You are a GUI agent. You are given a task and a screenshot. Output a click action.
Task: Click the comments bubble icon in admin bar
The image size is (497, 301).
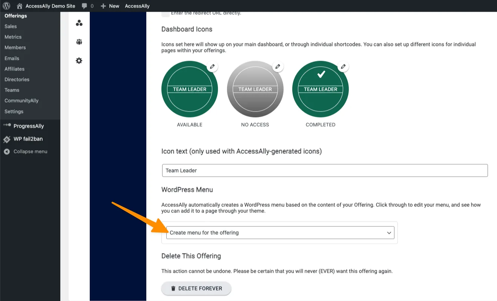point(85,6)
